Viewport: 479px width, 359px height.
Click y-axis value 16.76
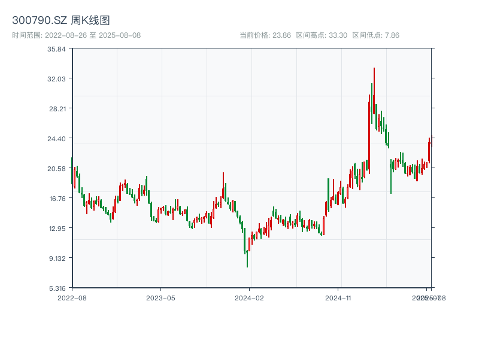[x=57, y=199]
